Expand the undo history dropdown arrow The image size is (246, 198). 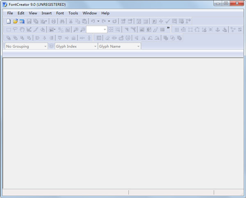coord(98,21)
